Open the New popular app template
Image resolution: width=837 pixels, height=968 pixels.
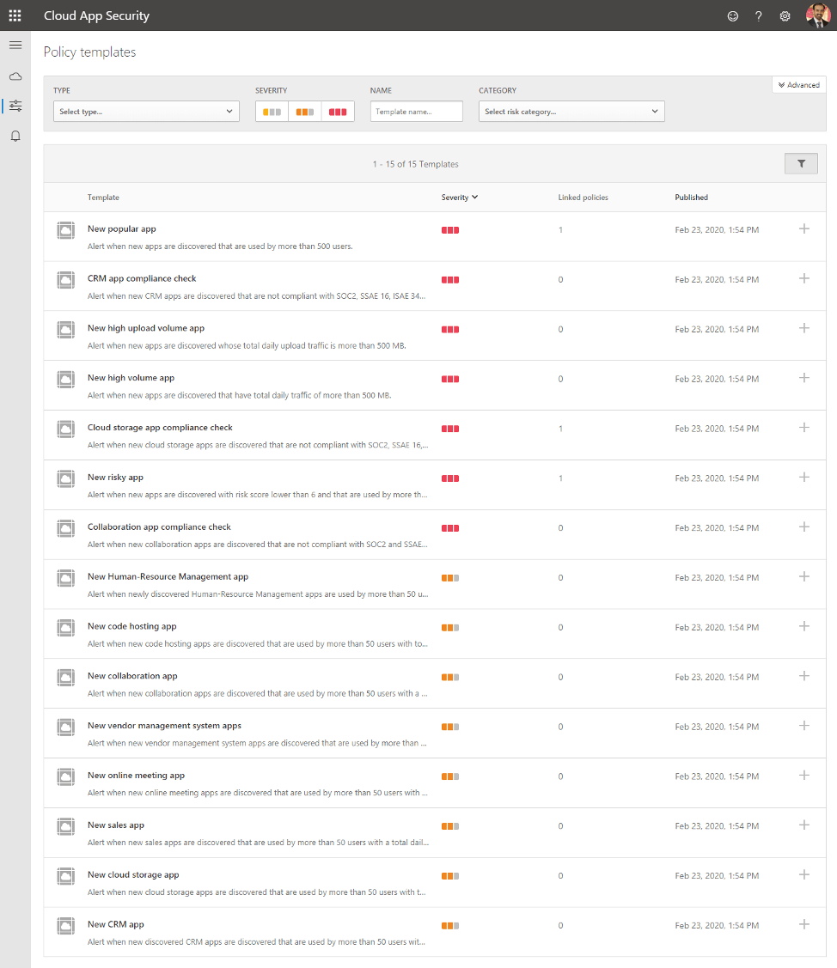coord(122,229)
